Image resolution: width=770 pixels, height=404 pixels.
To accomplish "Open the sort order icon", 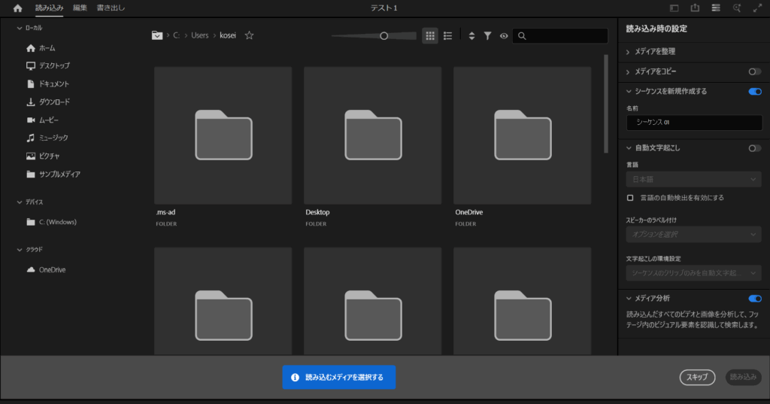I will 471,36.
